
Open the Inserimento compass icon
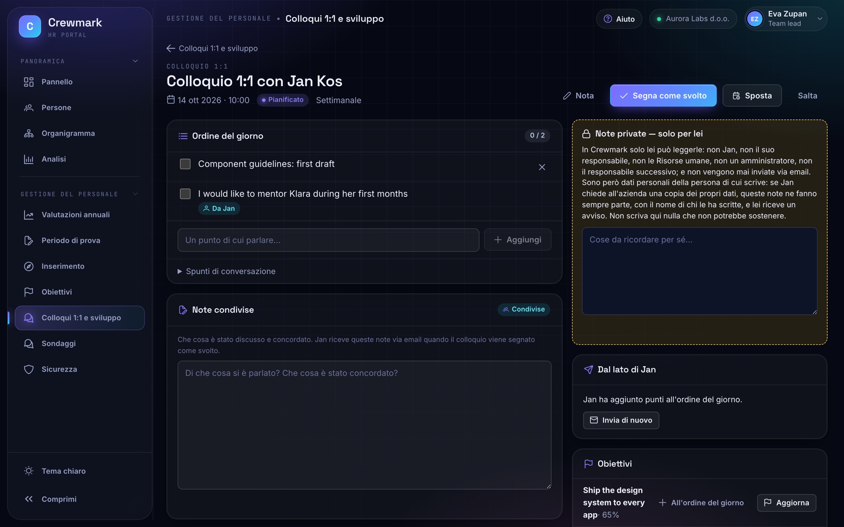(x=29, y=267)
